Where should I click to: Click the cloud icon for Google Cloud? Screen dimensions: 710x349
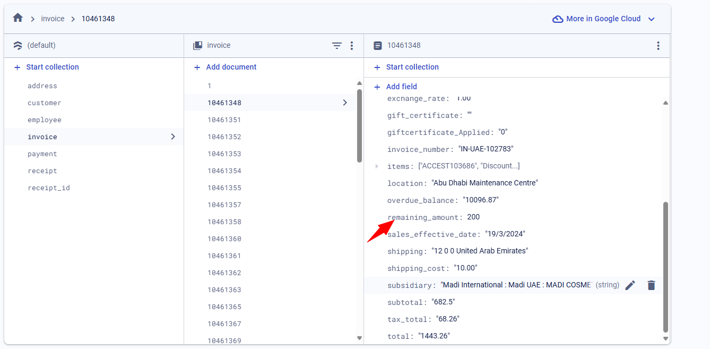click(558, 19)
